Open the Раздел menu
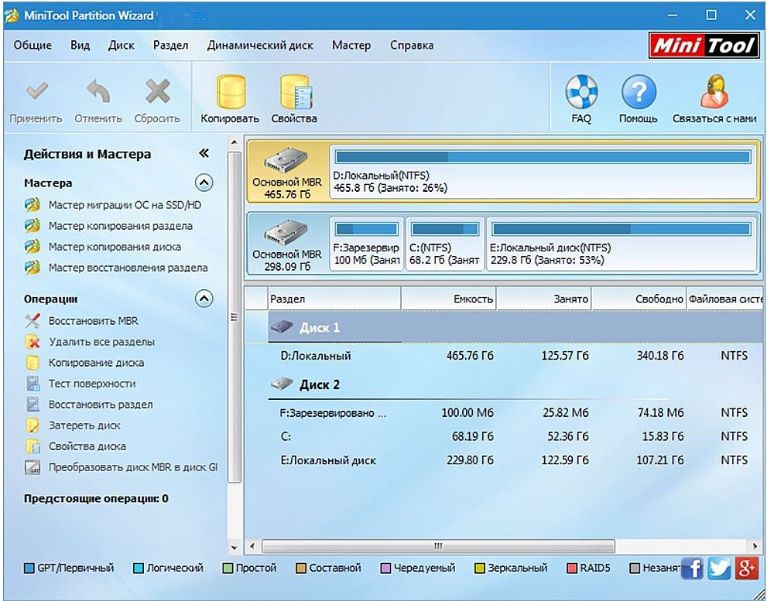This screenshot has height=601, width=774. pyautogui.click(x=170, y=46)
